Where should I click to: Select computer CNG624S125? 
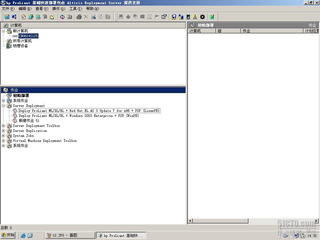[x=28, y=36]
